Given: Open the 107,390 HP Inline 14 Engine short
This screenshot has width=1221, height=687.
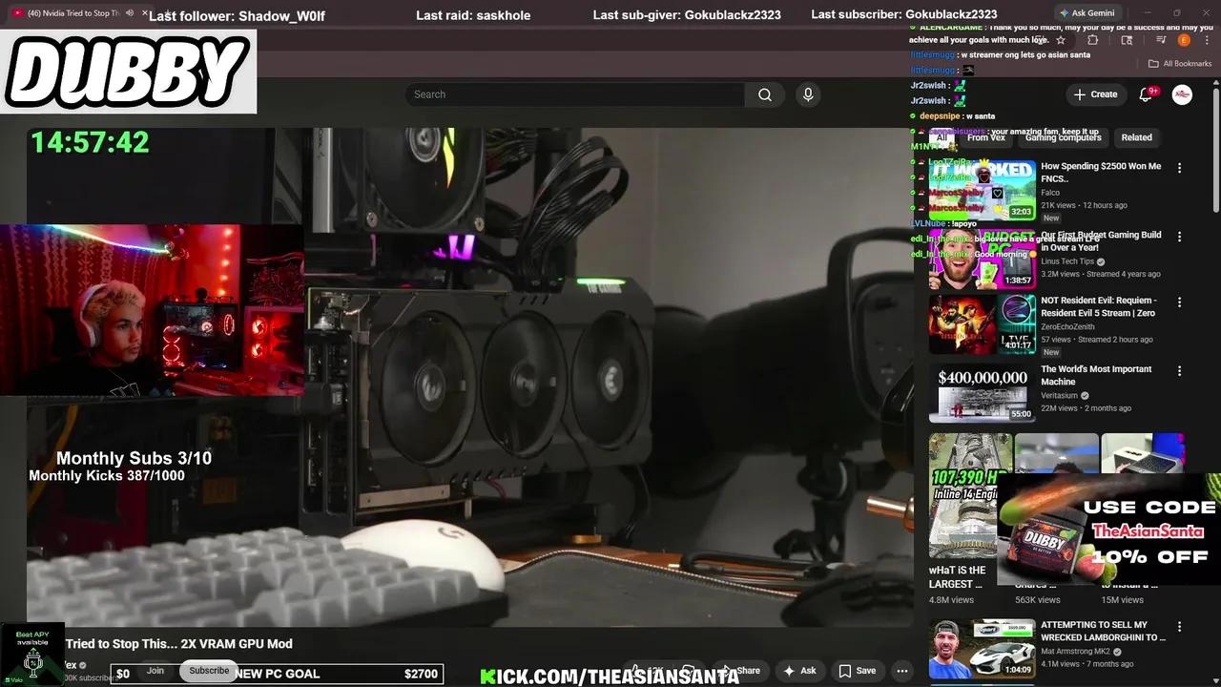Looking at the screenshot, I should (970, 496).
